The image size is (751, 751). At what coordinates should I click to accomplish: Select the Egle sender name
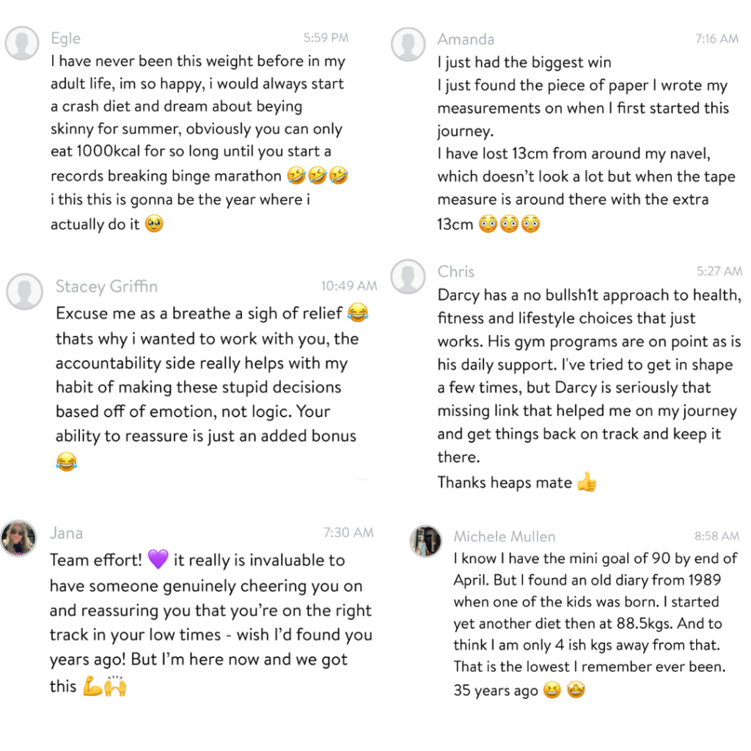(x=65, y=38)
